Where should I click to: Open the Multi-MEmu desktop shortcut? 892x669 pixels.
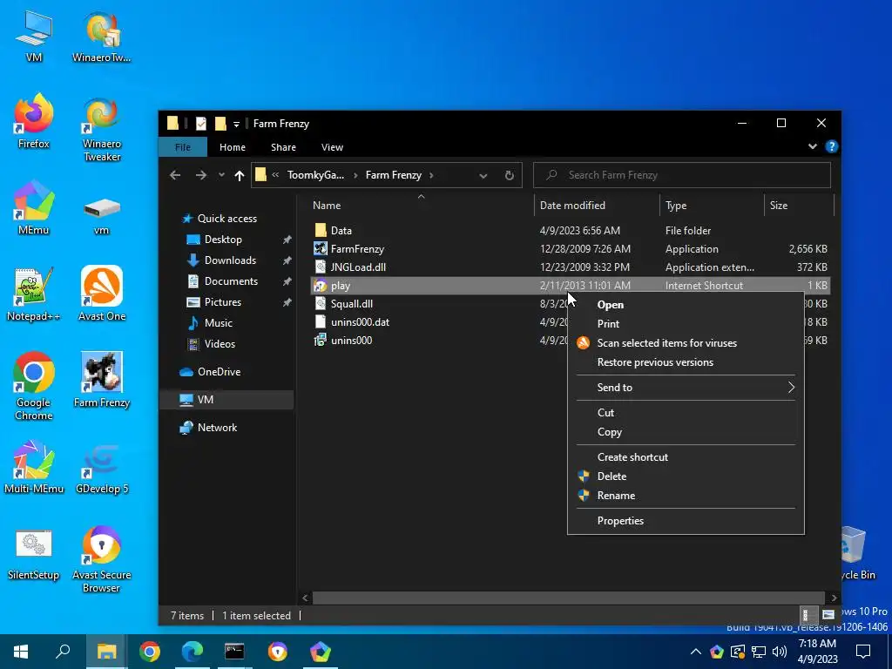[x=34, y=467]
